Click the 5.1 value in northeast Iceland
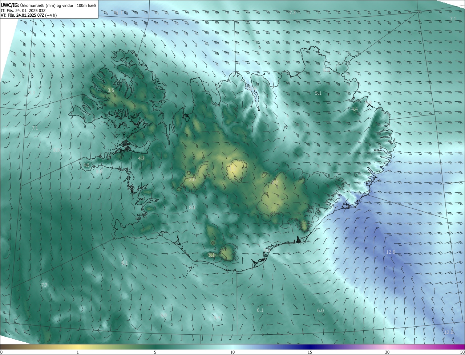465x355 pixels. pos(318,93)
